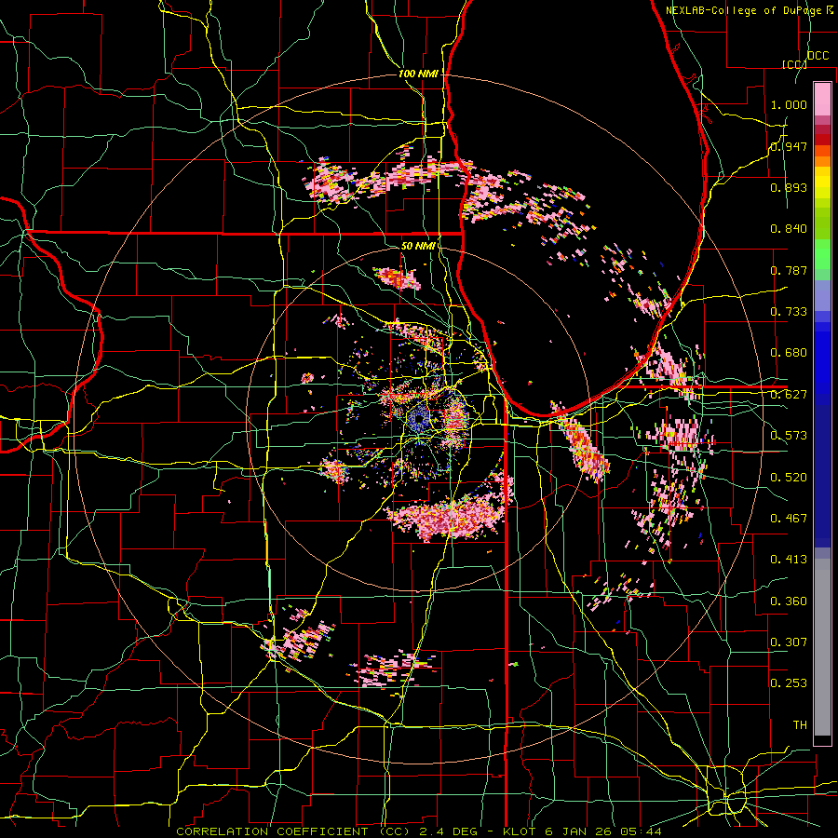Click the 0.520 scale value

pos(789,478)
